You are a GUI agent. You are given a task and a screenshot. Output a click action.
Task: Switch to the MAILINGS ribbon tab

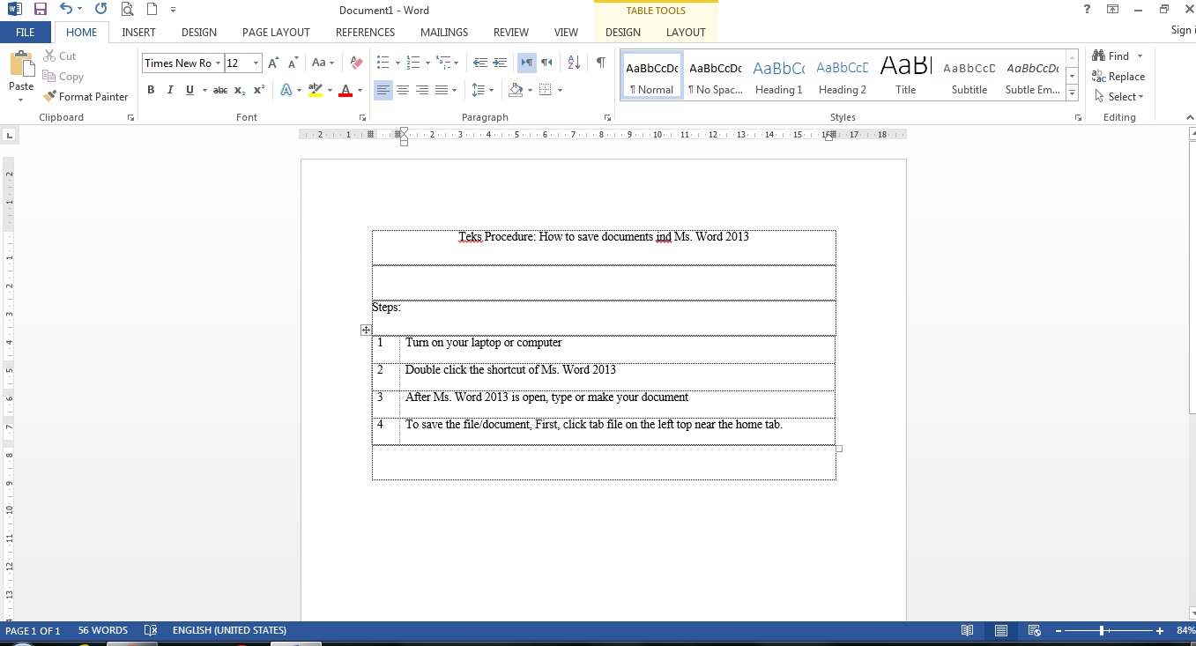443,32
